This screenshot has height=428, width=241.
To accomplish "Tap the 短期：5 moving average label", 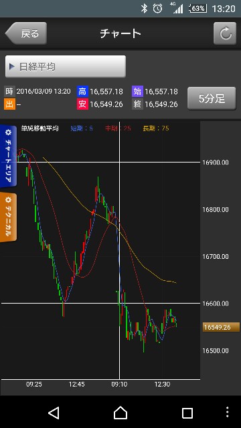I will tap(82, 128).
